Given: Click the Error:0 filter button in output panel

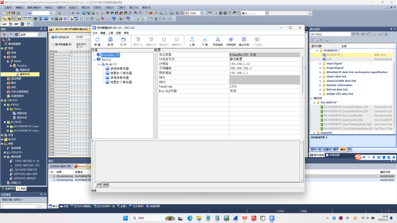Looking at the screenshot, I should click(80, 166).
